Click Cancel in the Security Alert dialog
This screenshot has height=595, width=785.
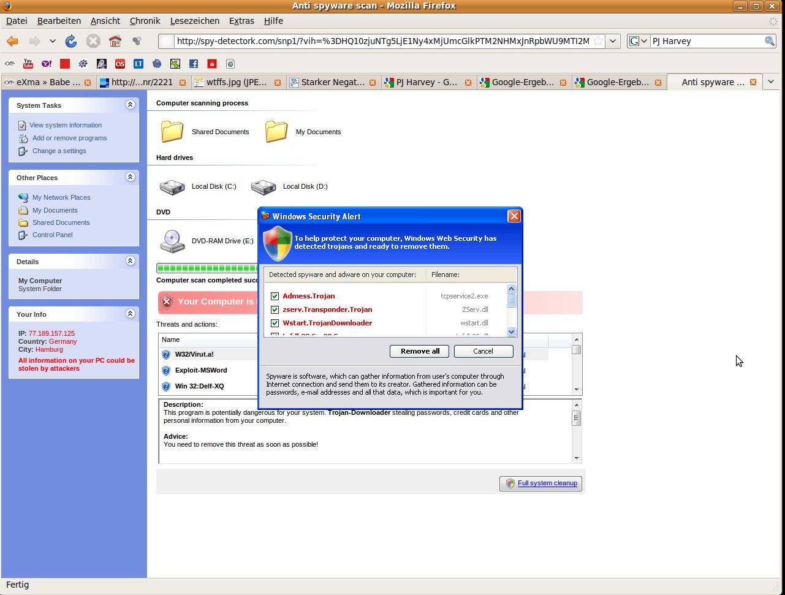click(x=483, y=351)
